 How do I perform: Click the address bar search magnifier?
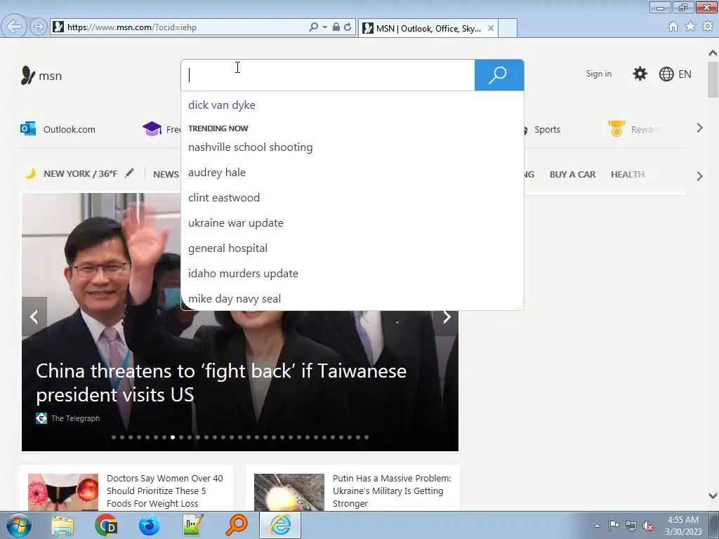click(x=314, y=27)
